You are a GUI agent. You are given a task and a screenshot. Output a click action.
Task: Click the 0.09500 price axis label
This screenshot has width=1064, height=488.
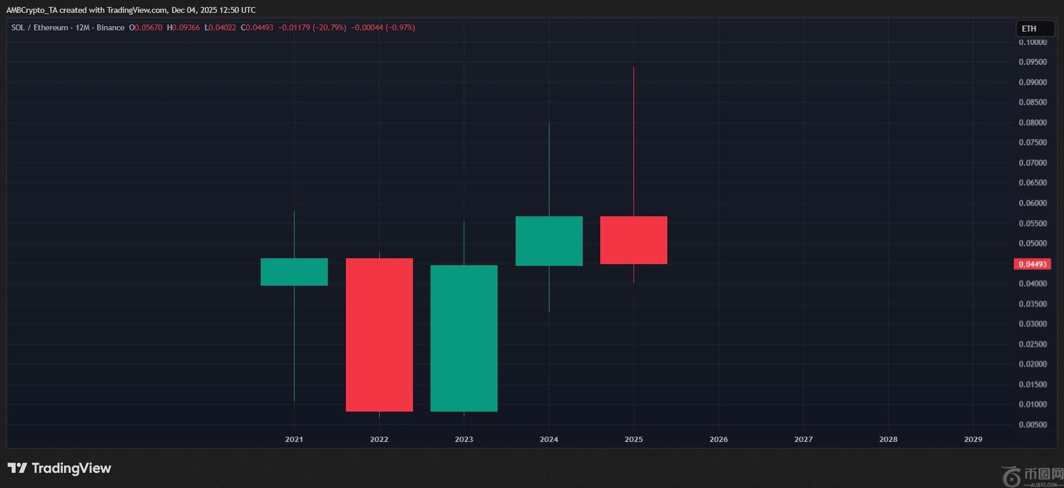(x=1032, y=62)
